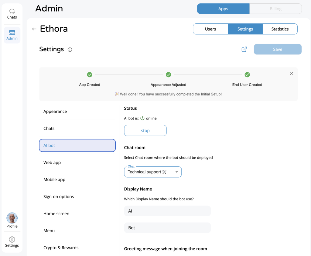Open the Statistics tab

(280, 29)
